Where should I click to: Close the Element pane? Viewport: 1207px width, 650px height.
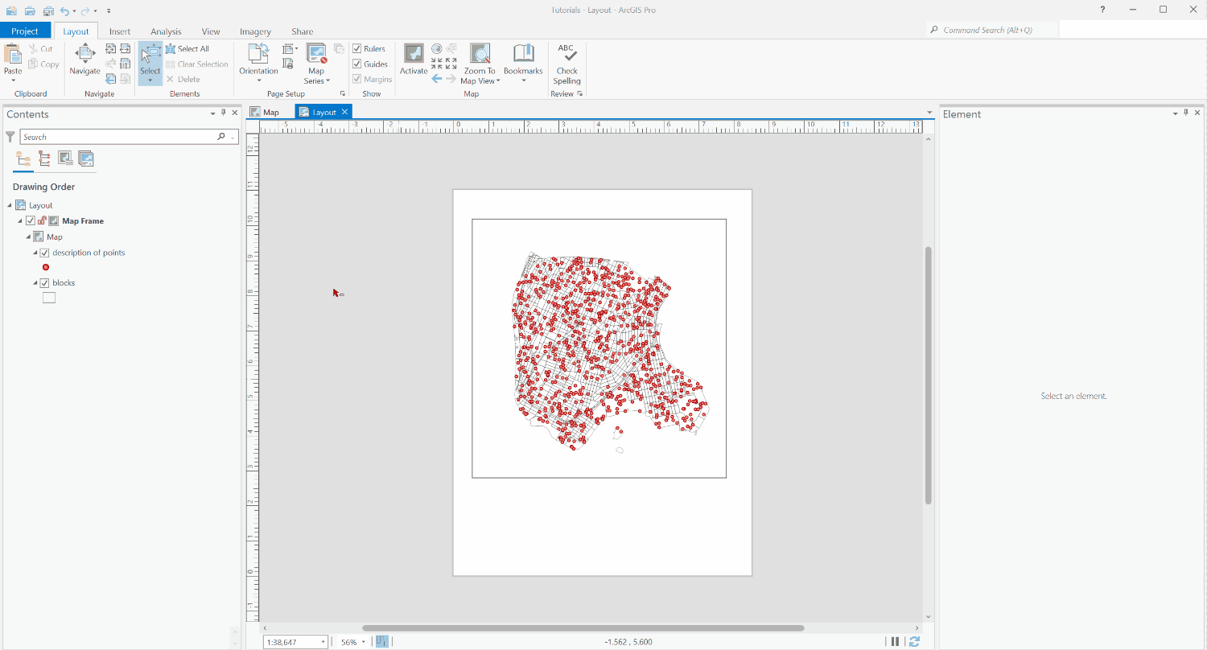[1197, 113]
